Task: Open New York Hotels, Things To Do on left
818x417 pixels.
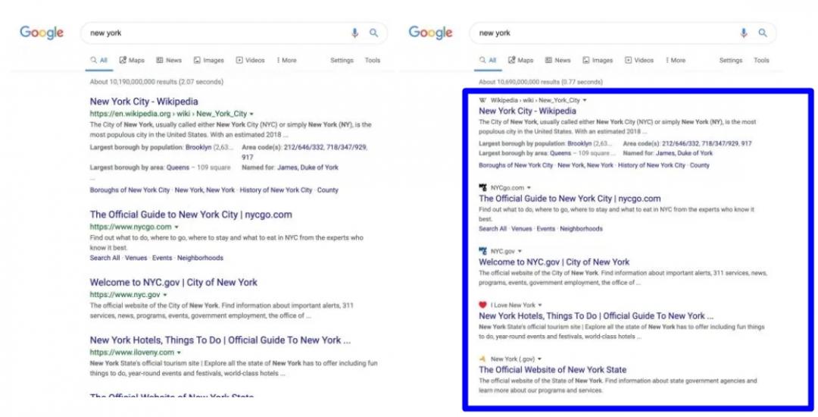Action: click(220, 340)
